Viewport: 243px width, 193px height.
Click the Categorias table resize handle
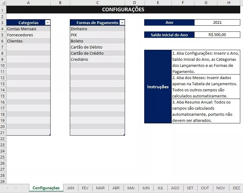50,135
